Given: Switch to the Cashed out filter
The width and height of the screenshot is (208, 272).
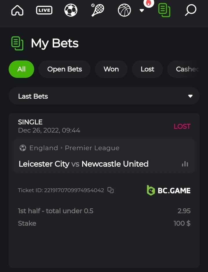Looking at the screenshot, I should click(187, 69).
